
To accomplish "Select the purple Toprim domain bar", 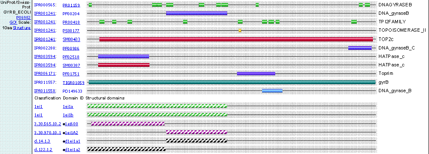I will coord(256,74).
